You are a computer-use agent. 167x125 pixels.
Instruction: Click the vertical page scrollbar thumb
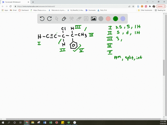[164, 68]
